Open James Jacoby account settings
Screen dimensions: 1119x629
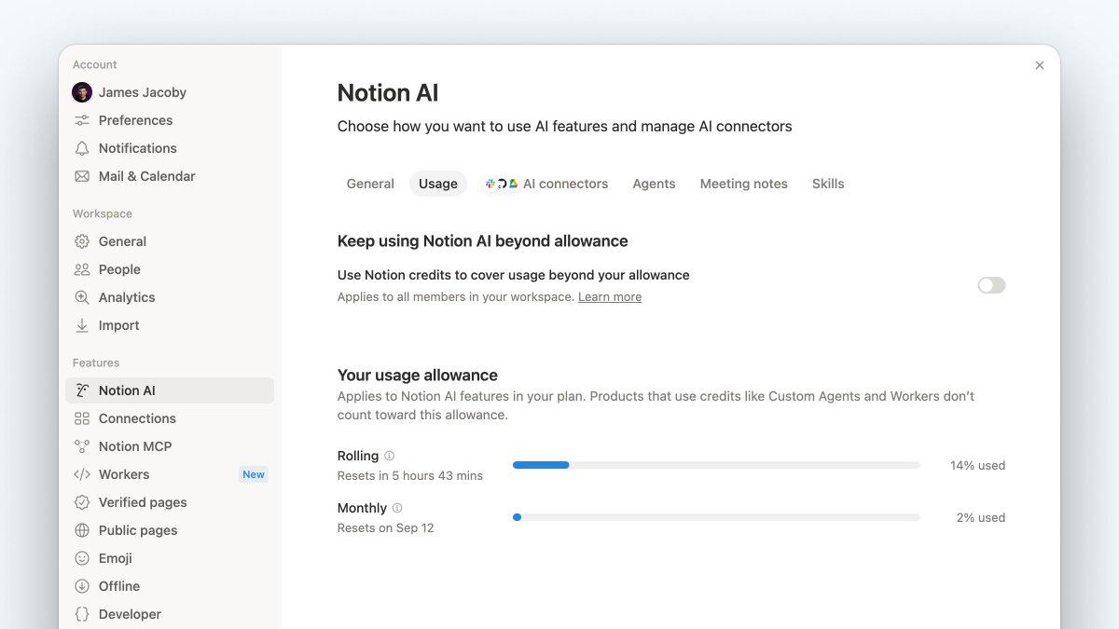170,92
